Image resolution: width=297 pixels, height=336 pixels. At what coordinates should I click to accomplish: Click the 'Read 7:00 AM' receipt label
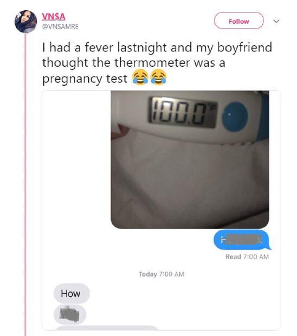coord(247,257)
